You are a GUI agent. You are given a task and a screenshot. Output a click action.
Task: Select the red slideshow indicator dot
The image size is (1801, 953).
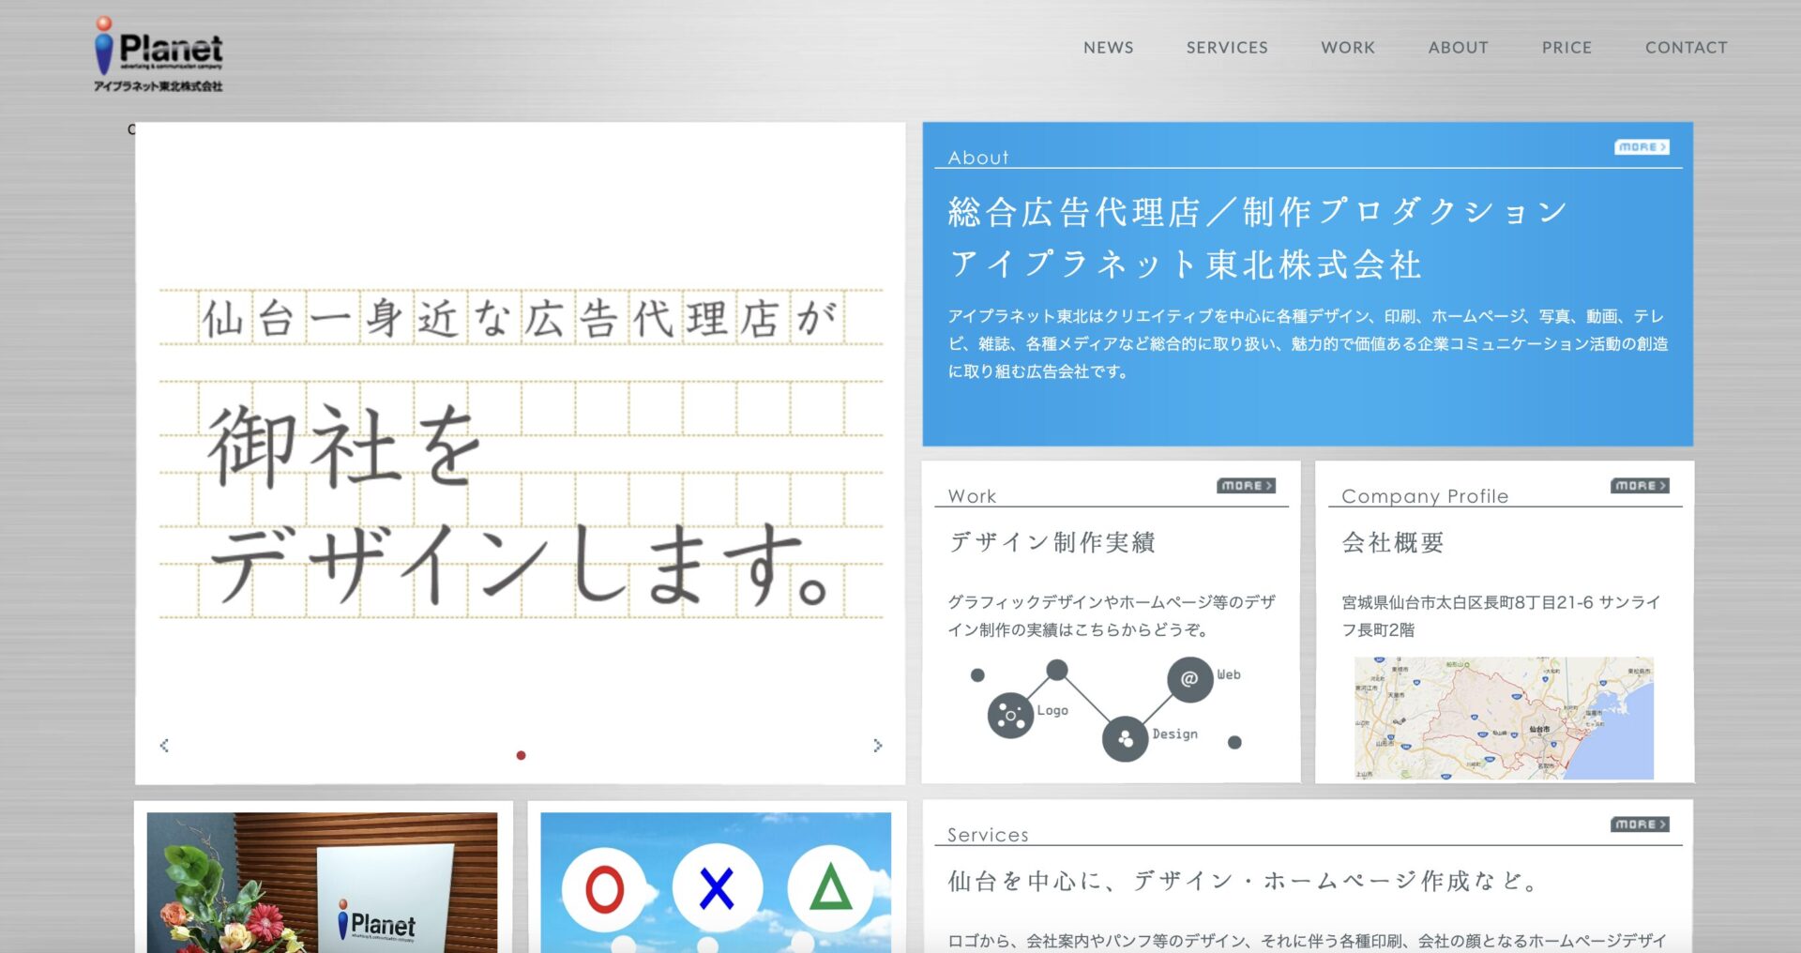pyautogui.click(x=521, y=755)
